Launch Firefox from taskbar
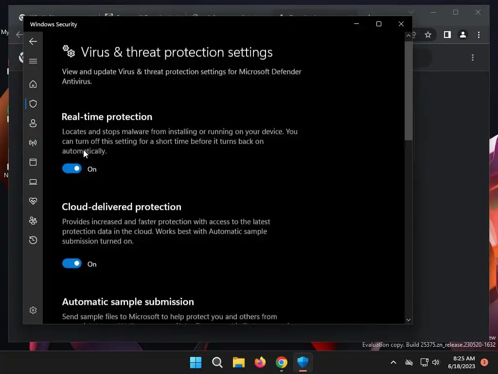Image resolution: width=498 pixels, height=374 pixels. click(260, 362)
